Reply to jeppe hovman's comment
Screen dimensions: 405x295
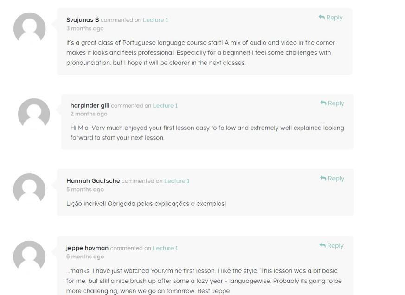click(331, 246)
